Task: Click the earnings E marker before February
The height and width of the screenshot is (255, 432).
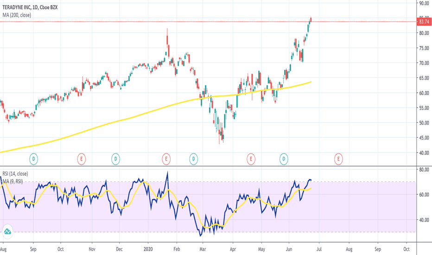Action: click(166, 159)
